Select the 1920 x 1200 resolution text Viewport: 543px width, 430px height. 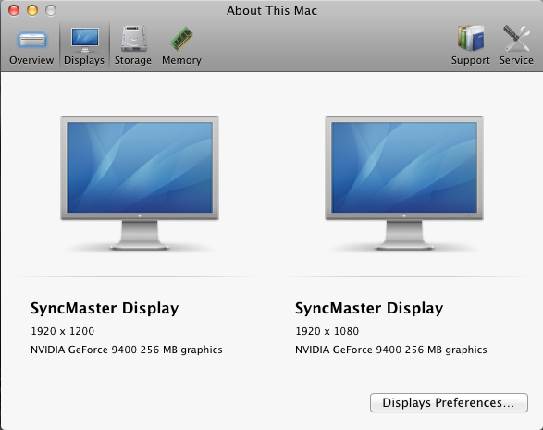[62, 331]
